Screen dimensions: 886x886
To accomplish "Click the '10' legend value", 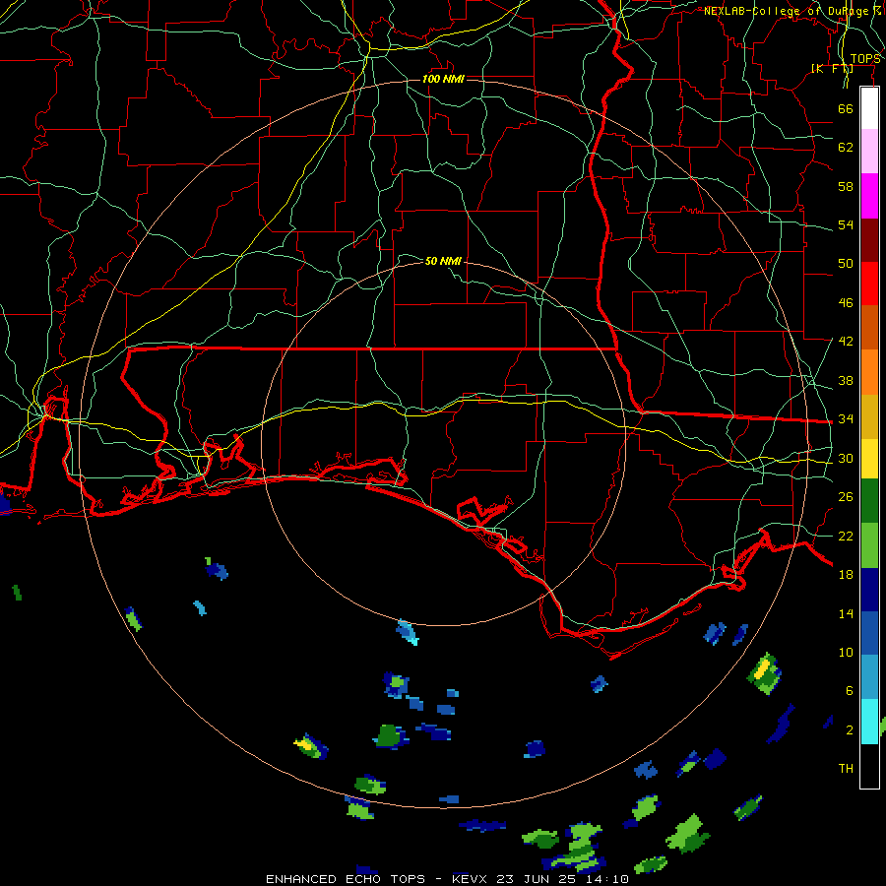I will [846, 652].
